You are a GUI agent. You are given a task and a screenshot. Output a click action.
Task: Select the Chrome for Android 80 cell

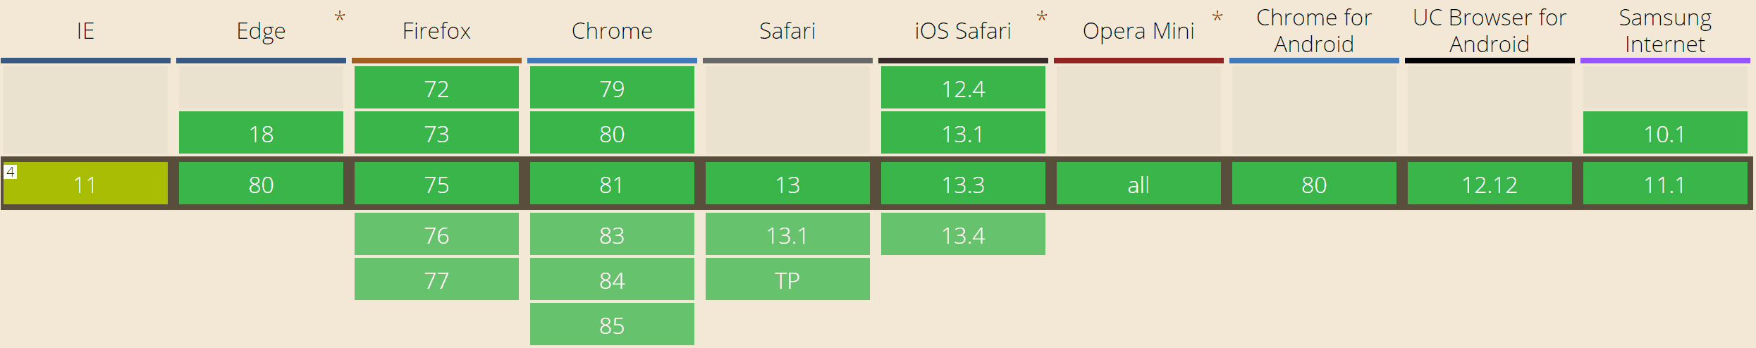coord(1314,185)
